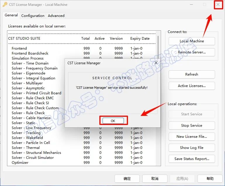Viewport: 225px width, 186px height.
Task: Click the Total column header
Action: (85, 39)
